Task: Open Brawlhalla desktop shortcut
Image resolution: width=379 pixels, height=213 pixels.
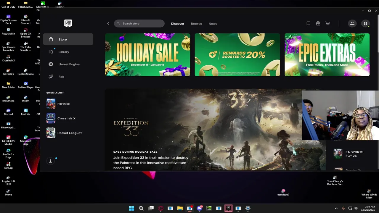Action: click(8, 99)
